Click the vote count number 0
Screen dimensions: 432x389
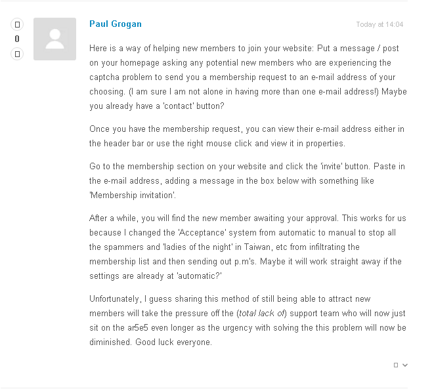click(x=17, y=39)
